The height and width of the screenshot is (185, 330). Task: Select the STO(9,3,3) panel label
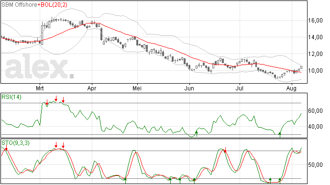pyautogui.click(x=15, y=143)
